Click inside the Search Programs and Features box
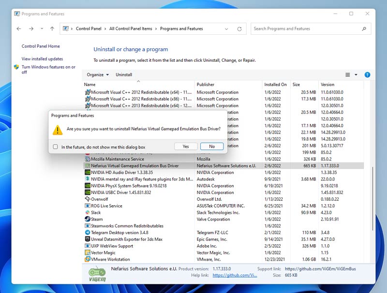Viewport: 387px width, 293px height. [310, 28]
